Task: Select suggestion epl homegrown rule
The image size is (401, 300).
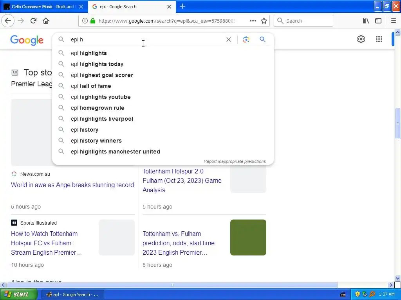Action: tap(163, 108)
